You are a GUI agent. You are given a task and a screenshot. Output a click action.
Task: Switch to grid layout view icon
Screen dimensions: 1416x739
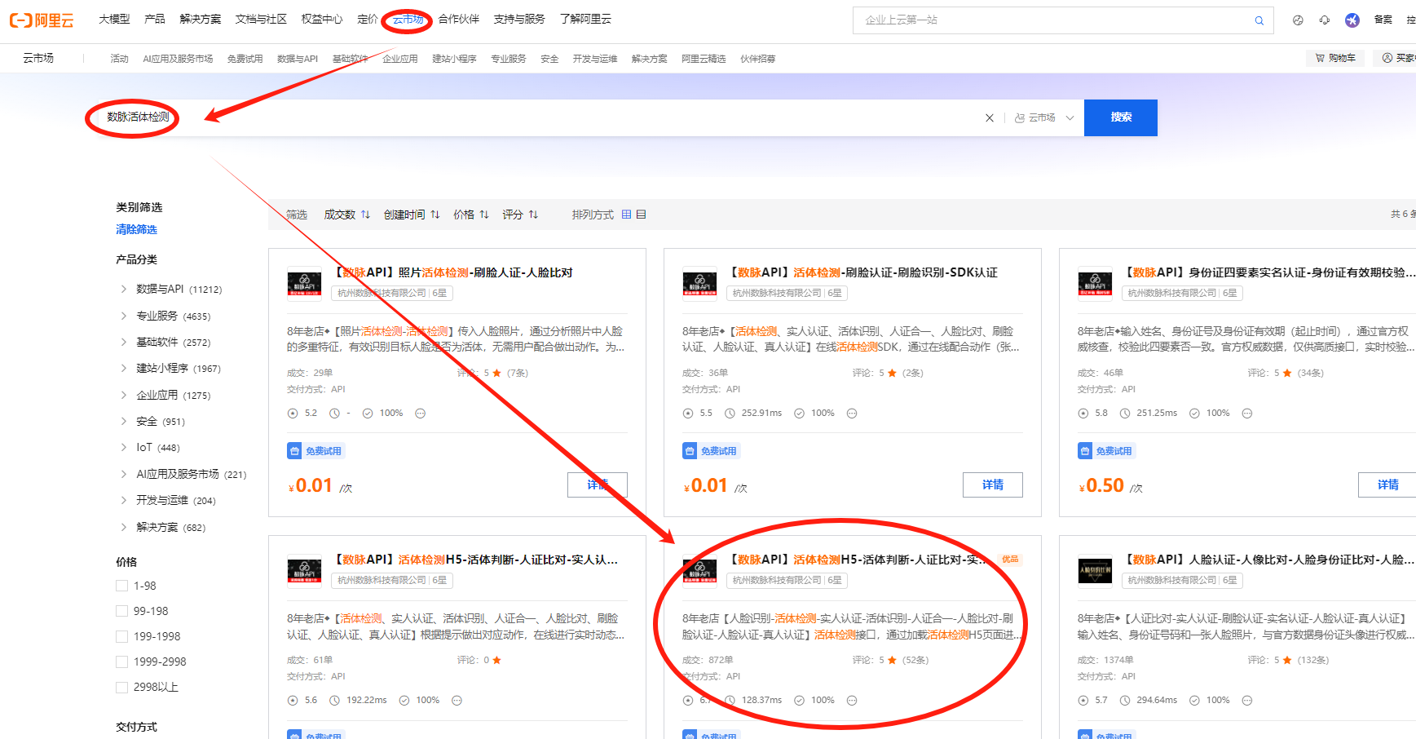(626, 215)
